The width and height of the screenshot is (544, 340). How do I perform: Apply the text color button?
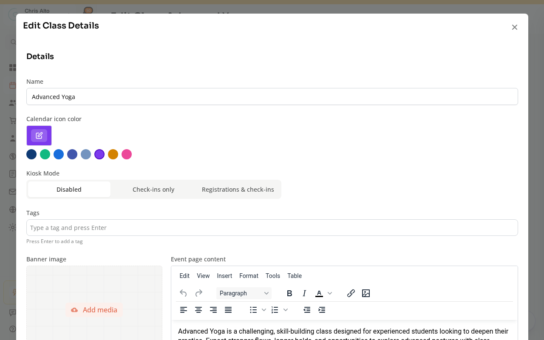tap(319, 293)
